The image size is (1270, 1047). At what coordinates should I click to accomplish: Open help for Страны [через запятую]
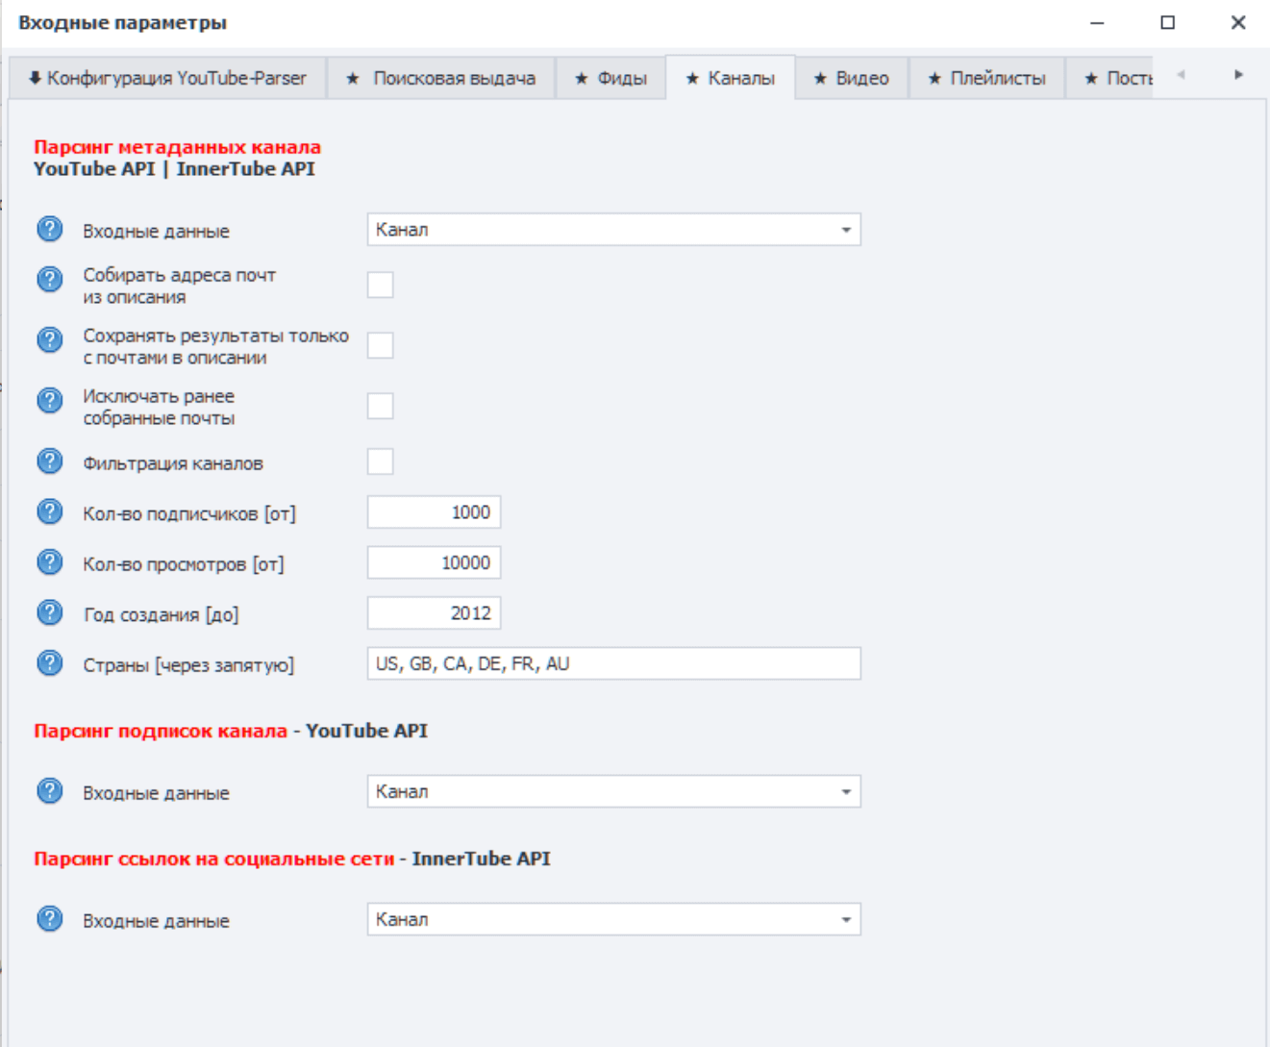(50, 662)
